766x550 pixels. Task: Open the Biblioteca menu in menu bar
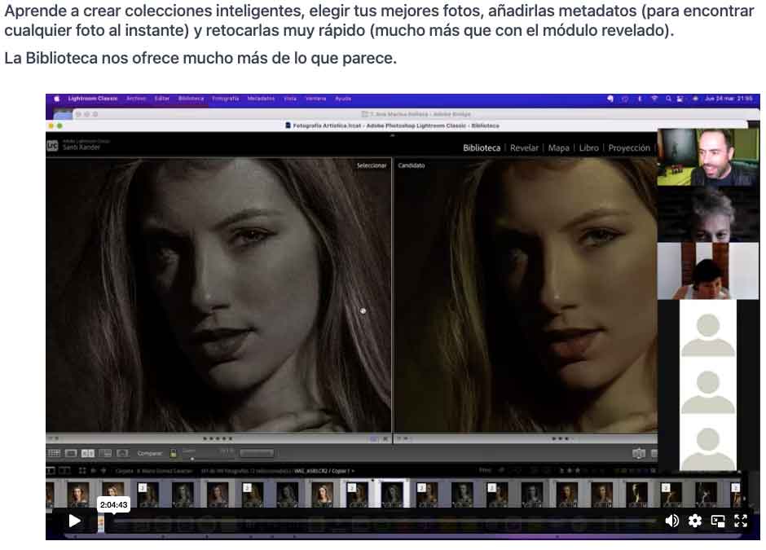click(191, 99)
